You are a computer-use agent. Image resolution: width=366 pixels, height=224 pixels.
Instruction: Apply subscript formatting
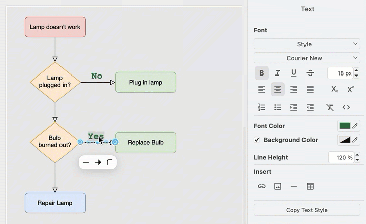tap(334, 89)
